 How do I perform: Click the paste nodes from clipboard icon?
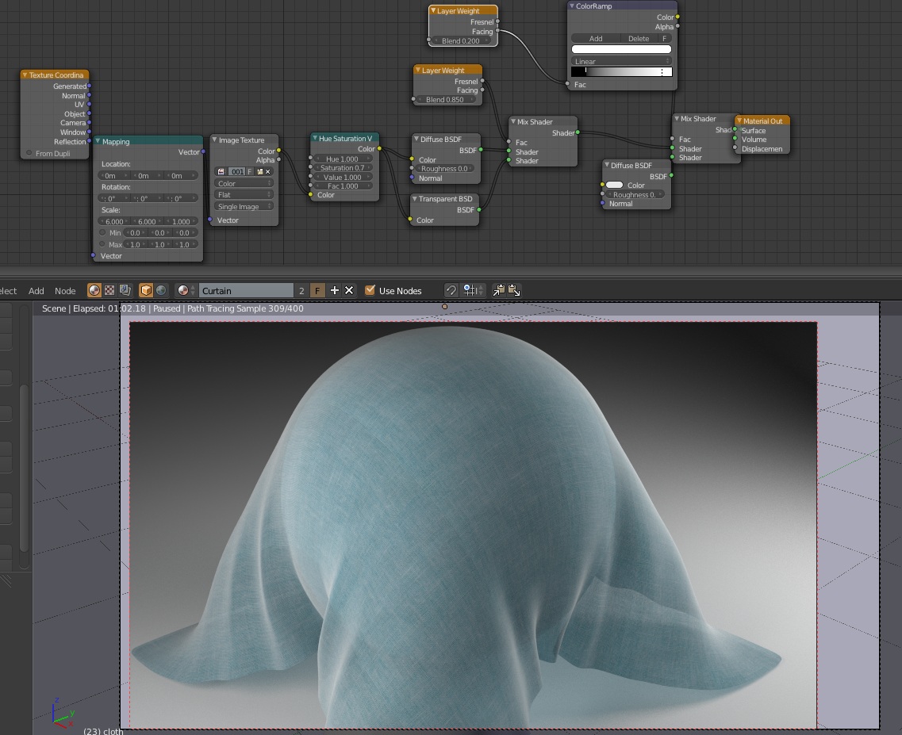(x=514, y=290)
